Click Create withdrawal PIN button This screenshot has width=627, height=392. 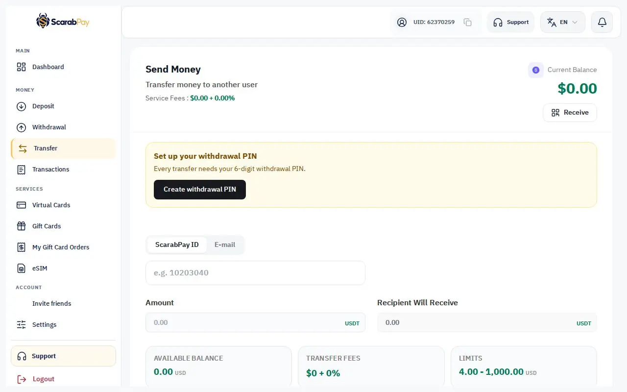pyautogui.click(x=200, y=190)
